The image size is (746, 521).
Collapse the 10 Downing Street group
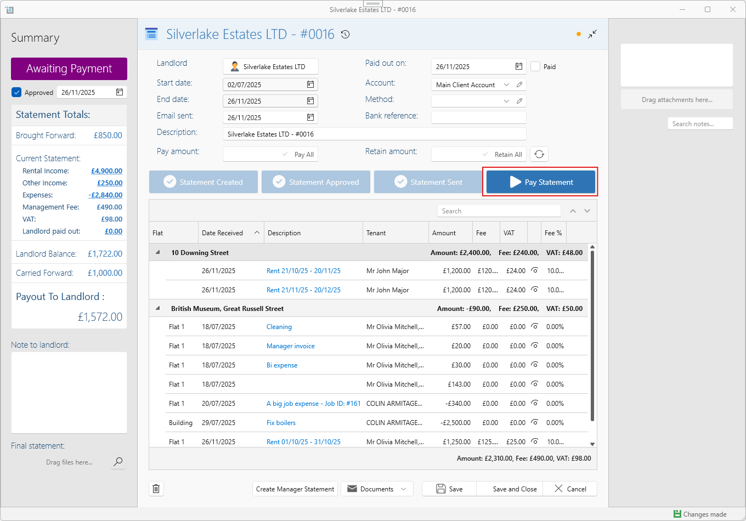point(158,252)
